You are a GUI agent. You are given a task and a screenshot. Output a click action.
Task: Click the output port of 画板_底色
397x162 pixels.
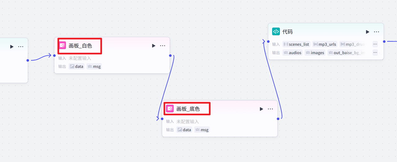(x=278, y=119)
